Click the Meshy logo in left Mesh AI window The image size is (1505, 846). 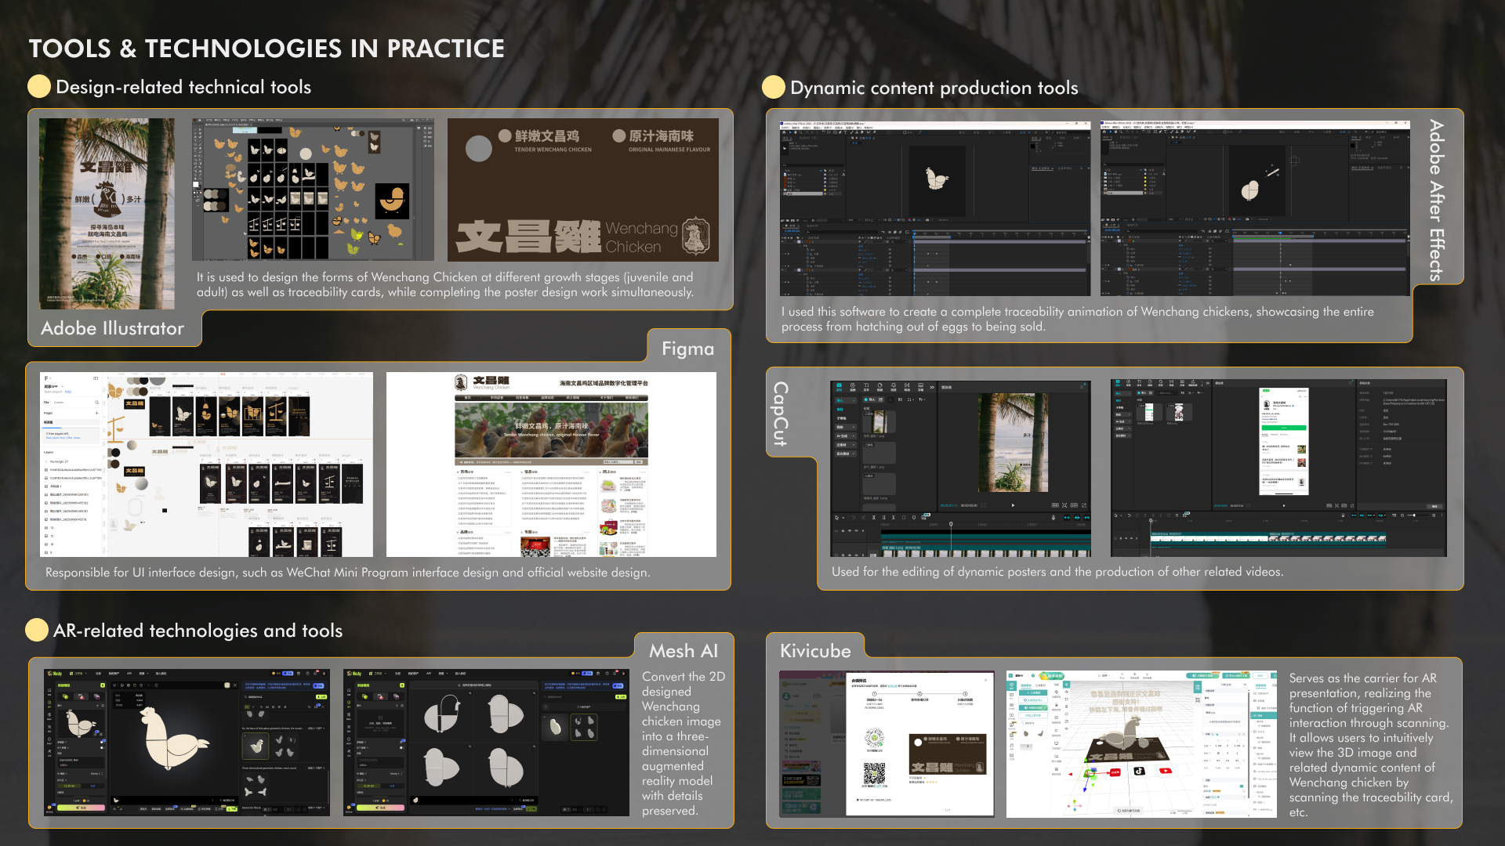coord(54,674)
